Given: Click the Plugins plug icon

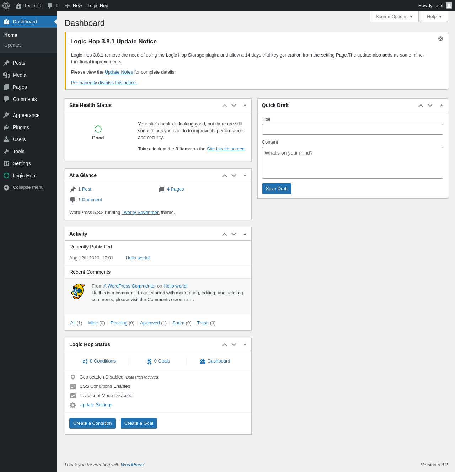Looking at the screenshot, I should (x=6, y=127).
